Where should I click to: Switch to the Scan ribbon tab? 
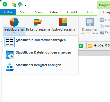point(38,12)
